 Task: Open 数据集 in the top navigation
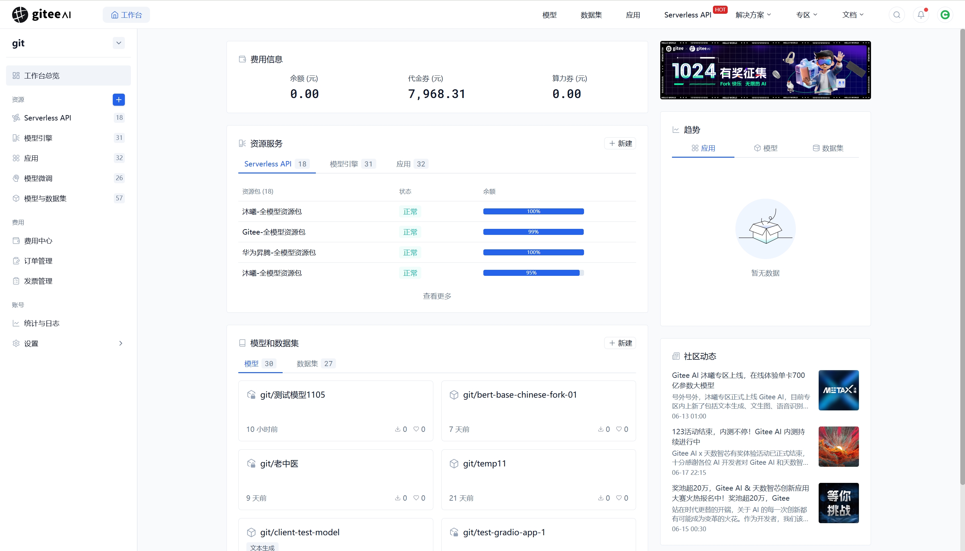pos(591,15)
